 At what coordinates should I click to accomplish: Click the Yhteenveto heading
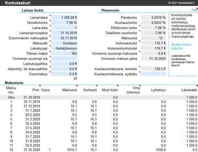(110, 10)
